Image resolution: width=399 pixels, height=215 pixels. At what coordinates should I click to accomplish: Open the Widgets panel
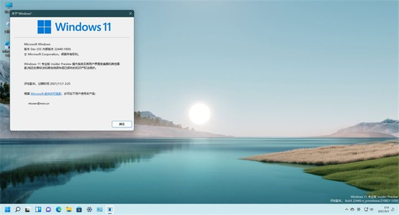(38, 210)
